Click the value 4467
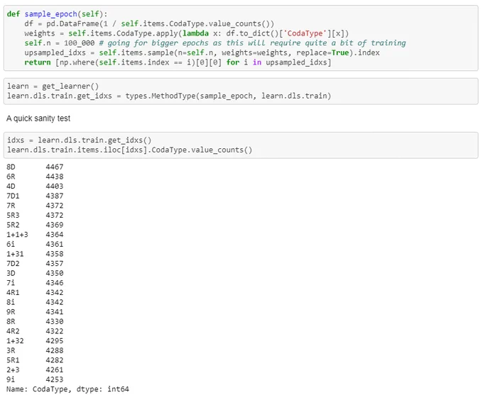This screenshot has height=395, width=483. click(55, 167)
